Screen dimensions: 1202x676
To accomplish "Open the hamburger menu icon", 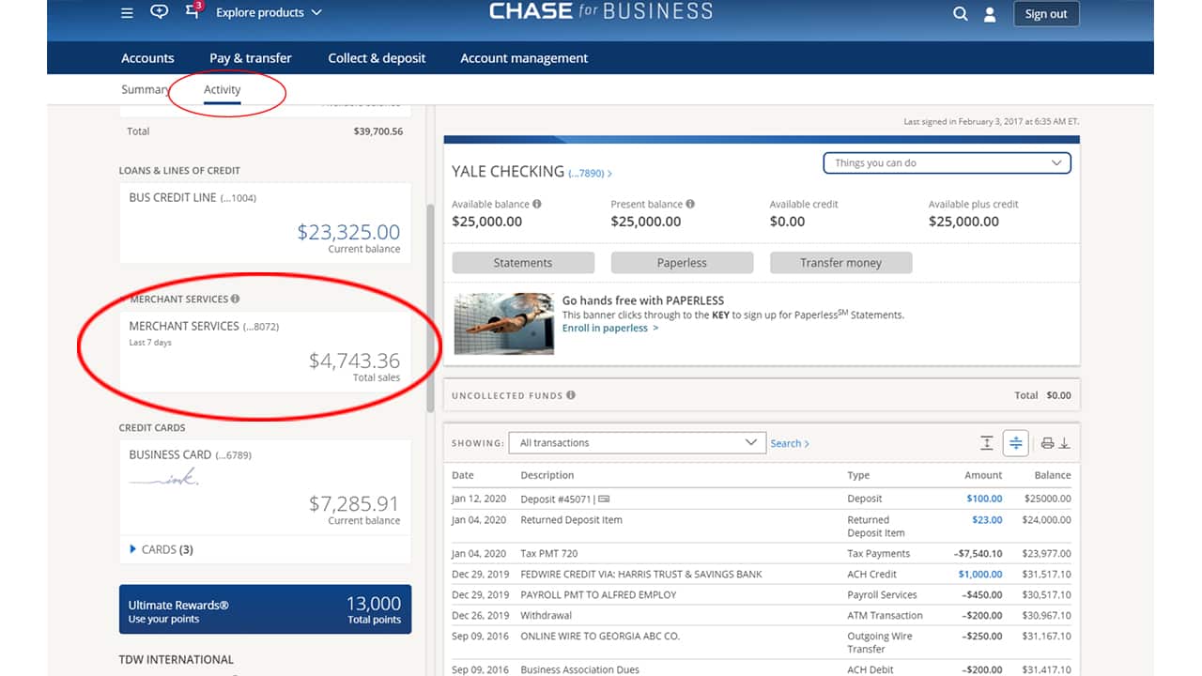I will 127,13.
